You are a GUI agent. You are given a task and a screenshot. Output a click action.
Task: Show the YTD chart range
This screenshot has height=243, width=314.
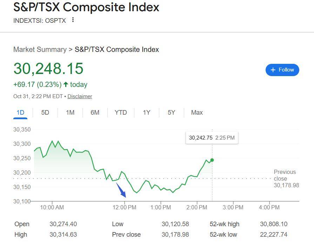(121, 113)
